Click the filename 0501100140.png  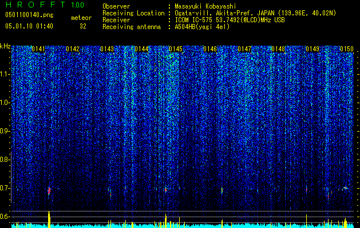[x=29, y=15]
